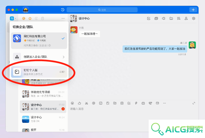Click 唐三皮's avatar in the chat
Viewport: 205px width, 138px height.
tap(192, 45)
